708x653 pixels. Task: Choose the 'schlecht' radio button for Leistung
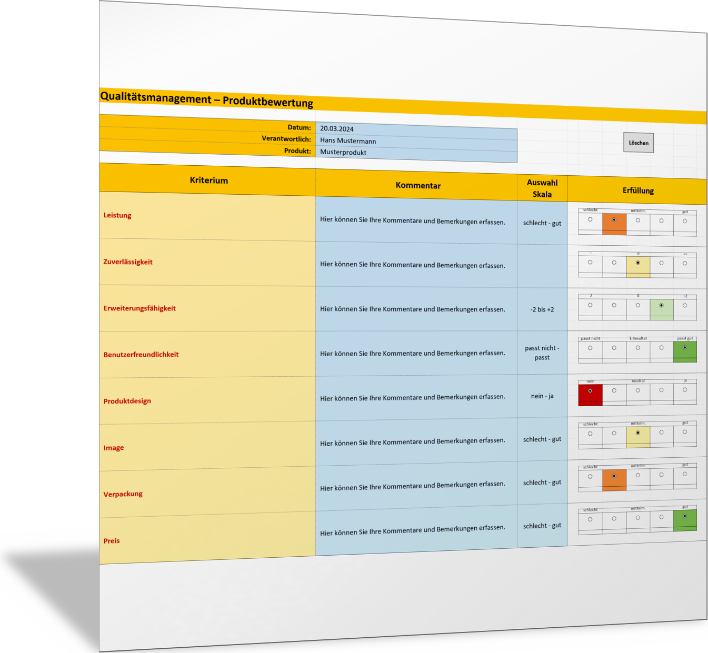point(590,219)
